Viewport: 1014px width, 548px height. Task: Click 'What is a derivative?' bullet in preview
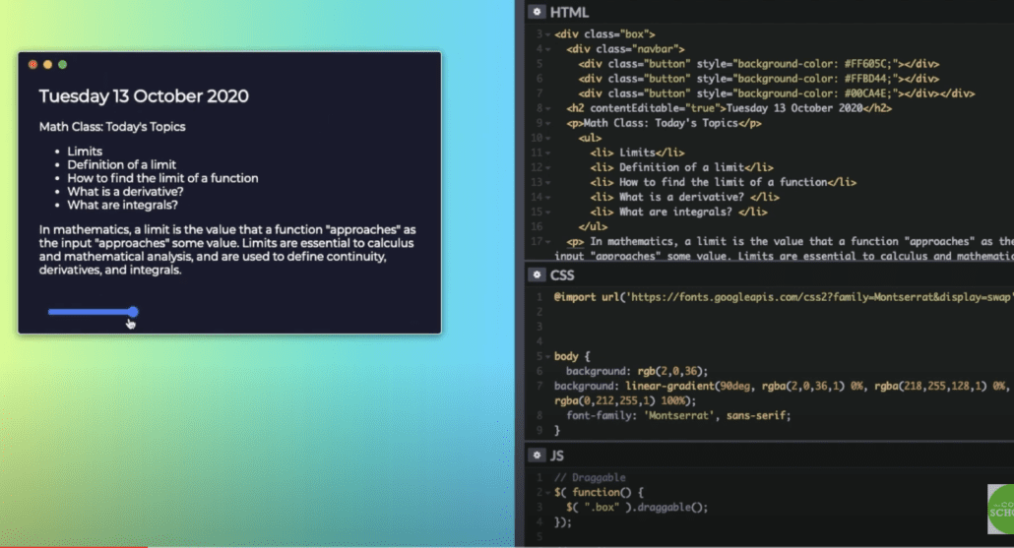tap(125, 192)
